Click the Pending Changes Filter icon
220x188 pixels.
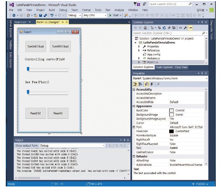pos(152,28)
